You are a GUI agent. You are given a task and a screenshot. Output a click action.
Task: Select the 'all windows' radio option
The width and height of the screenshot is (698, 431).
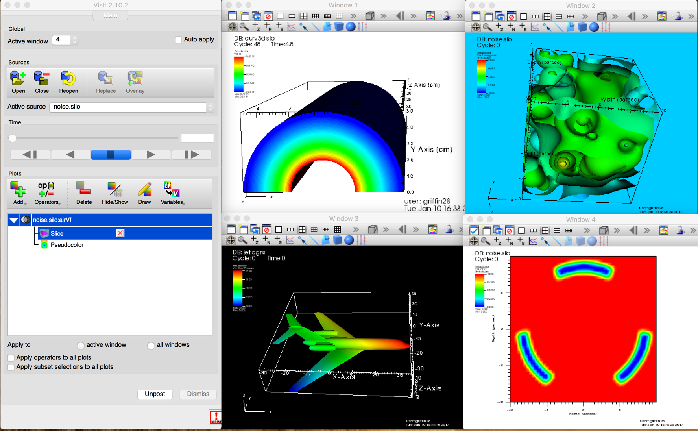[151, 345]
